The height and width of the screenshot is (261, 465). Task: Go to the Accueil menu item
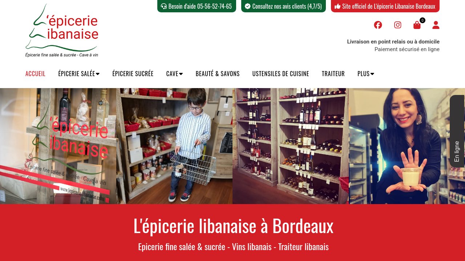tap(35, 74)
